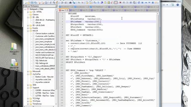Select Clarion button code.txt file

(44, 34)
